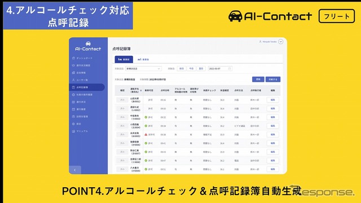Click the 点呼記録簿 page heading
361x203 pixels.
tap(122, 49)
